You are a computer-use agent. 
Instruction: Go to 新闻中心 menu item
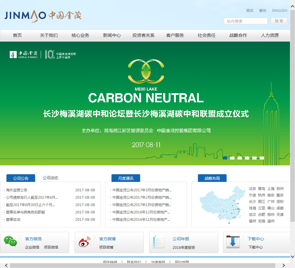coord(112,35)
